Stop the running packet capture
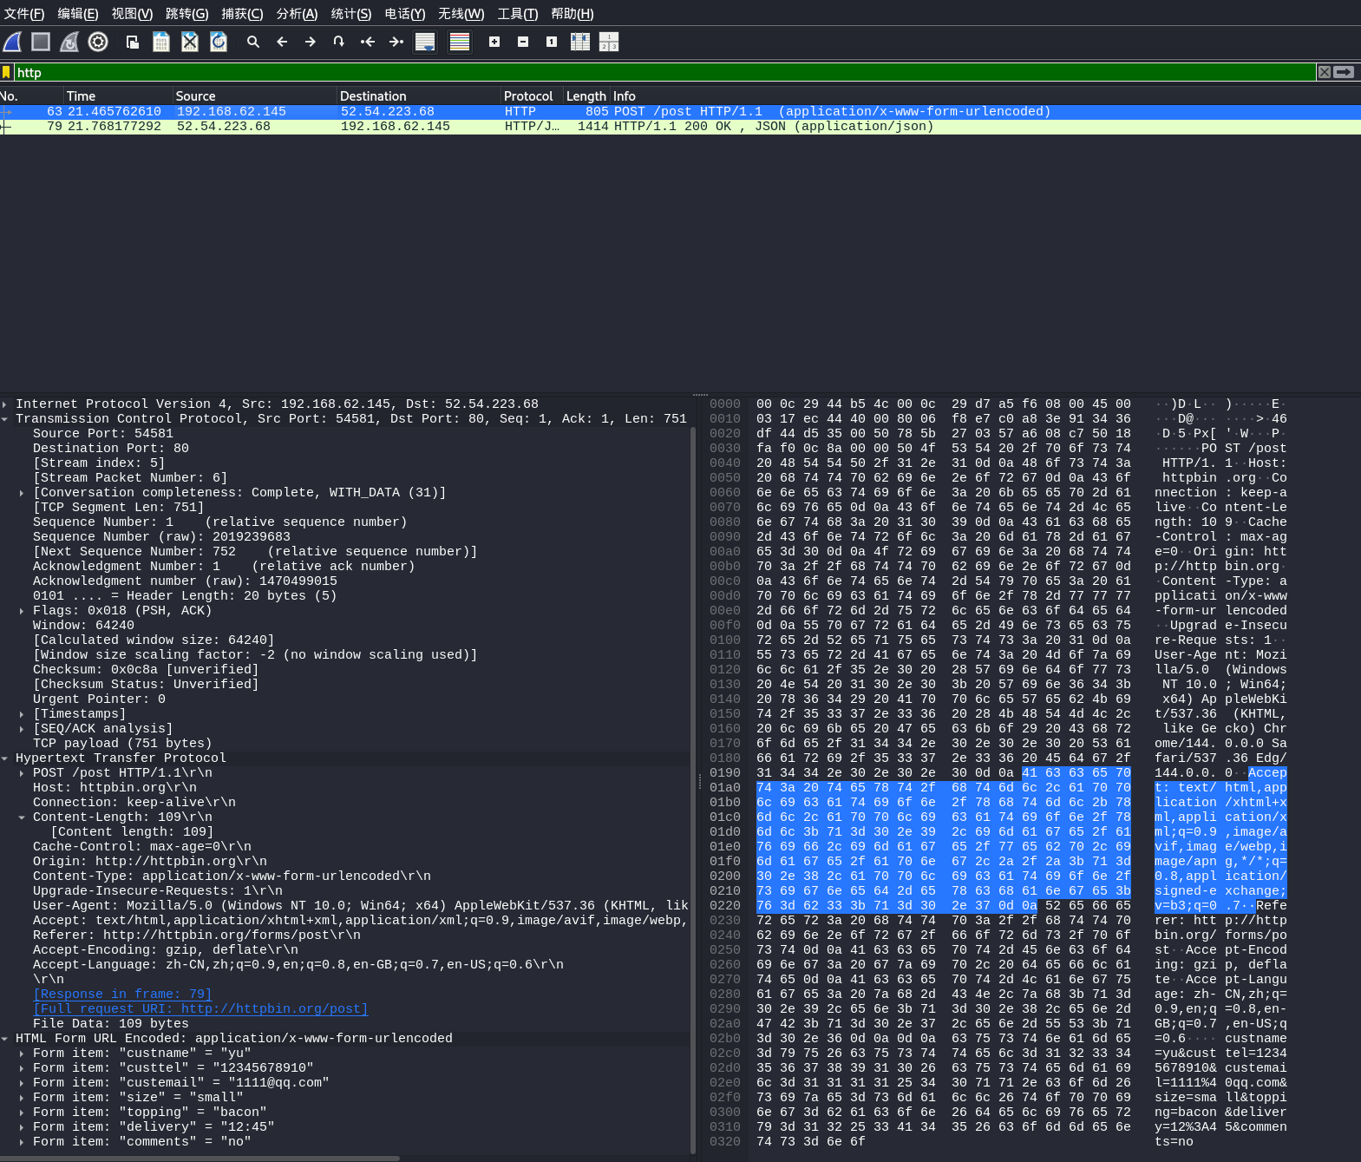The image size is (1361, 1162). tap(41, 42)
